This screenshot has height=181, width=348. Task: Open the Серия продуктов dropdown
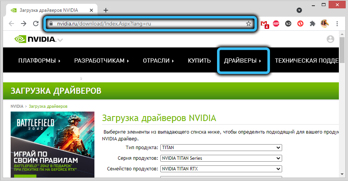pyautogui.click(x=221, y=158)
